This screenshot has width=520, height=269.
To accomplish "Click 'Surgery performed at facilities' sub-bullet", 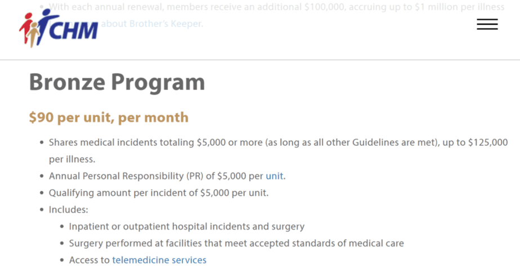I will [x=236, y=243].
